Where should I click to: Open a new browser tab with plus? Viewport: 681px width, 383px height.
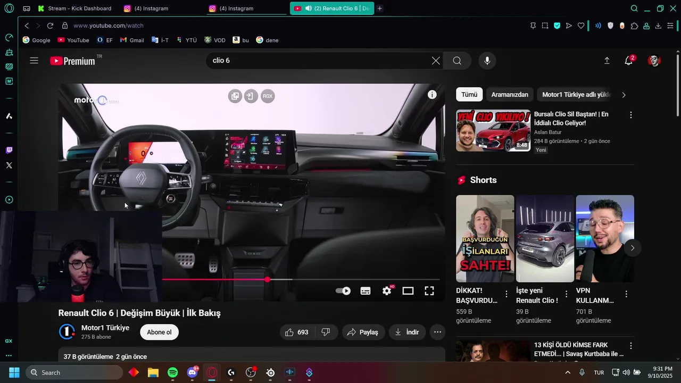pos(380,9)
